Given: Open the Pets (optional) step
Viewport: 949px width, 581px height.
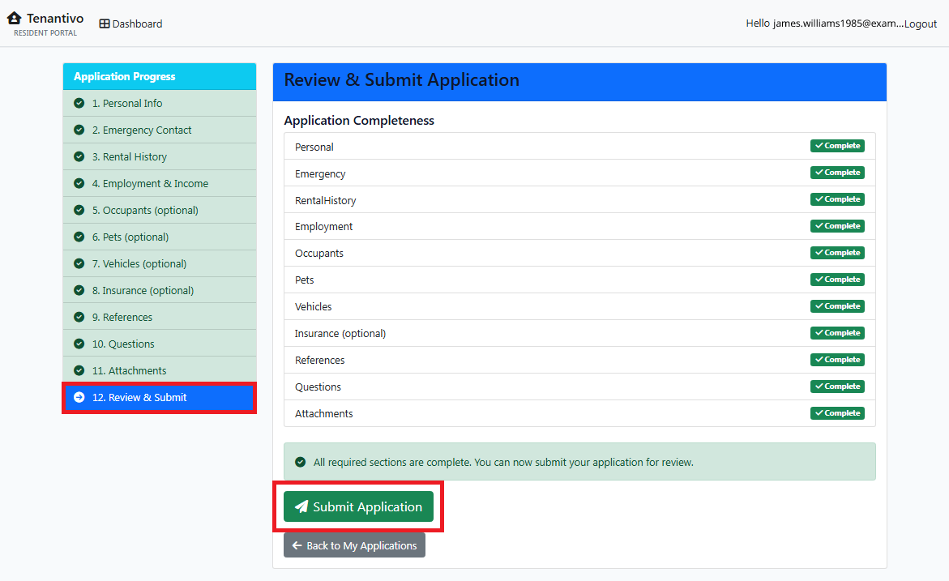Looking at the screenshot, I should click(160, 237).
